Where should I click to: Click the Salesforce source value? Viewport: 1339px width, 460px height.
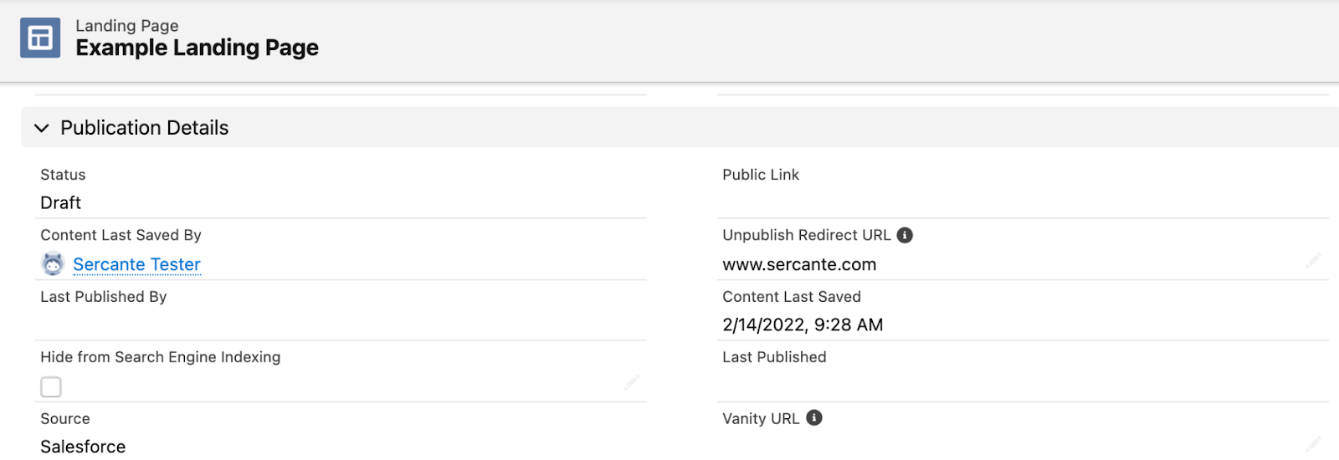click(83, 447)
